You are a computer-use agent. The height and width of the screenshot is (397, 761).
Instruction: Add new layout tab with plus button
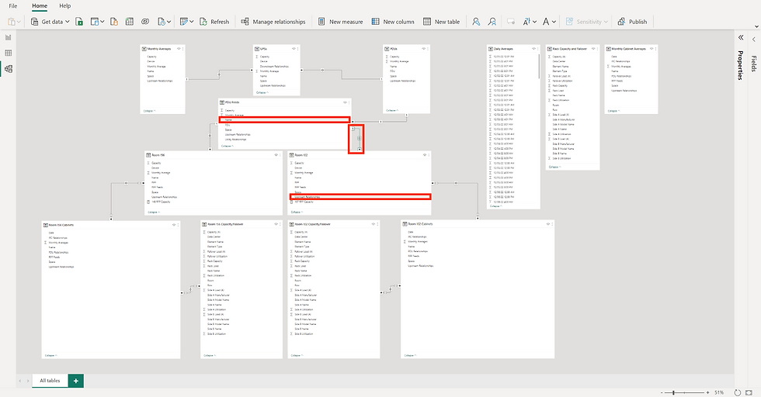tap(76, 381)
